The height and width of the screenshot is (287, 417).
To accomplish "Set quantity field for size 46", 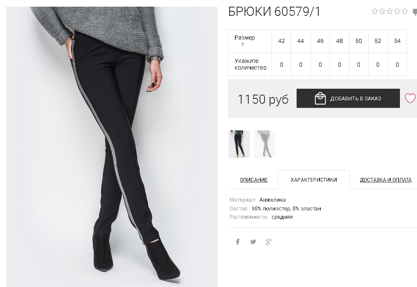I will (320, 65).
